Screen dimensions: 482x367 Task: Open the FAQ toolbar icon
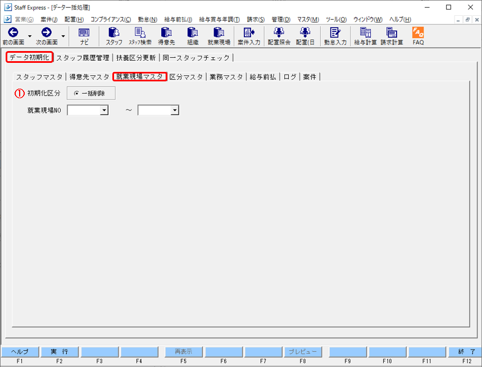[418, 36]
